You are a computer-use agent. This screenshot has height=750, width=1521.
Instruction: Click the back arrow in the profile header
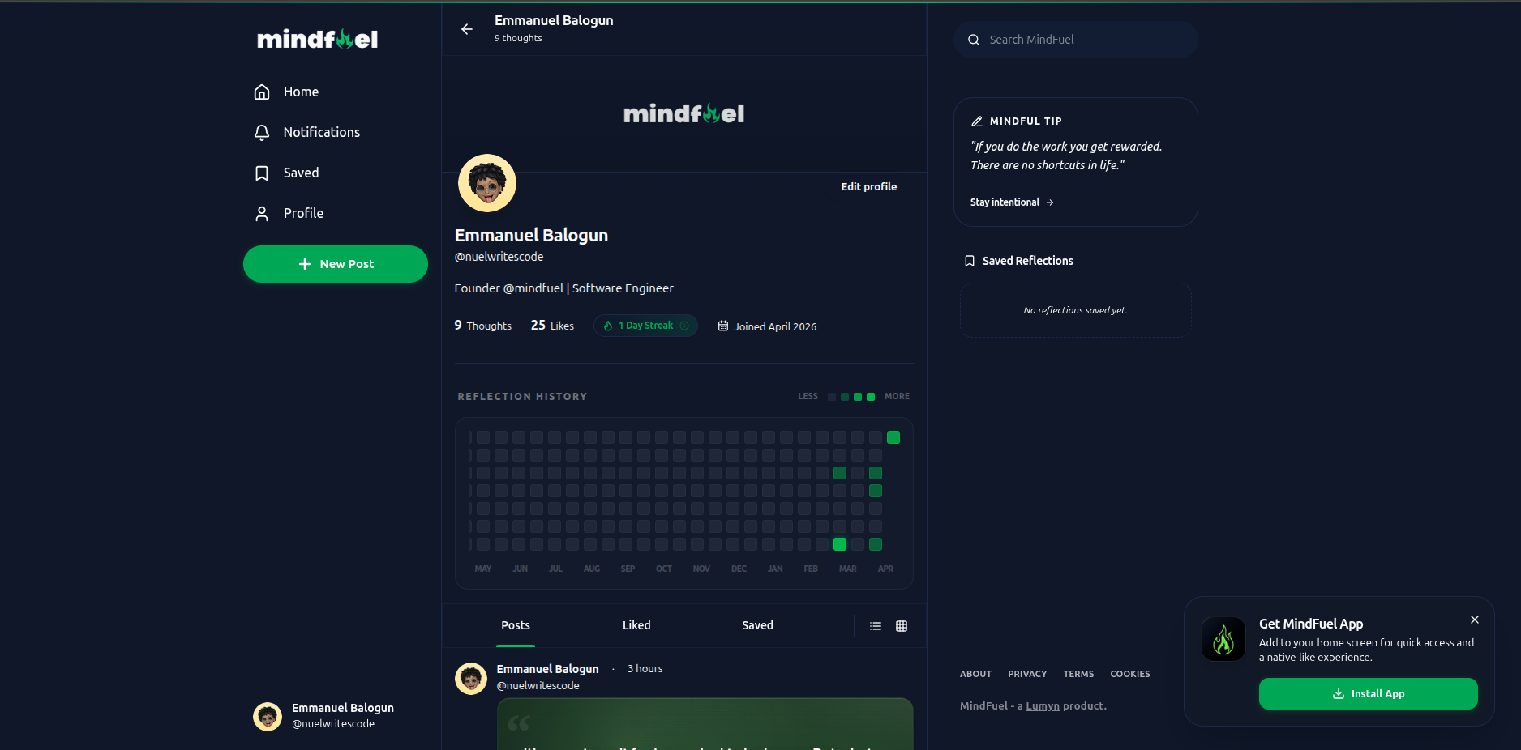click(x=467, y=29)
